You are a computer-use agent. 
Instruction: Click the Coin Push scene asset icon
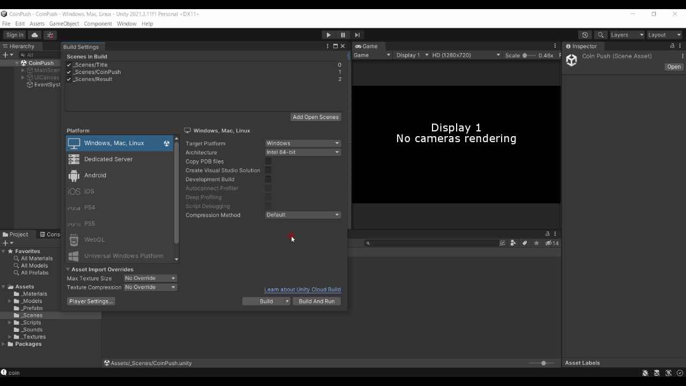click(x=572, y=60)
